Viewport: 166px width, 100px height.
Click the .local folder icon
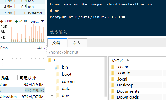[x=113, y=79]
